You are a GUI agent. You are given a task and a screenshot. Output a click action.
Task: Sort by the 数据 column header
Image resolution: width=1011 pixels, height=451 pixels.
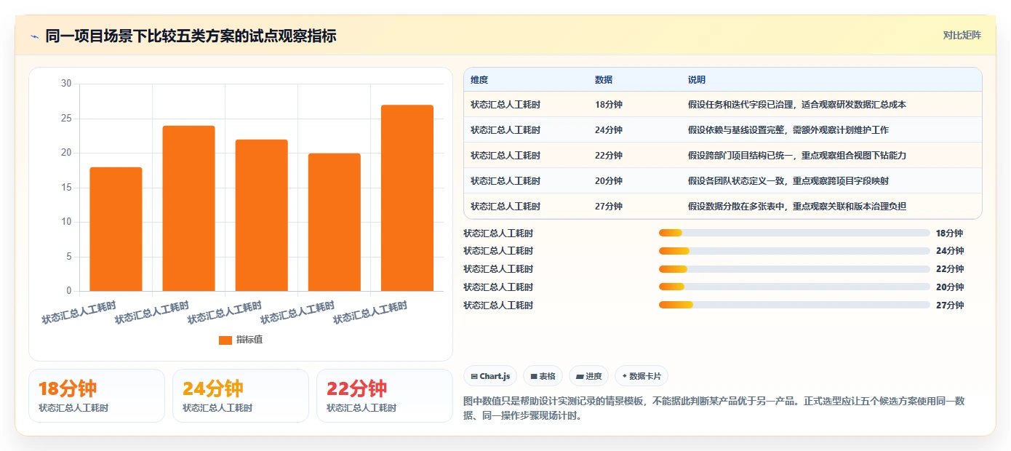click(x=604, y=79)
